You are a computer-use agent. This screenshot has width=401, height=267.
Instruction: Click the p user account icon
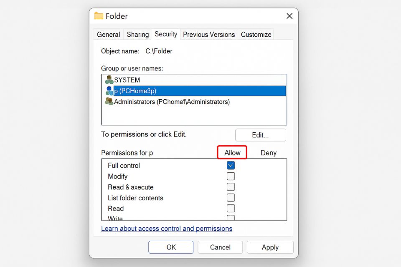point(109,91)
